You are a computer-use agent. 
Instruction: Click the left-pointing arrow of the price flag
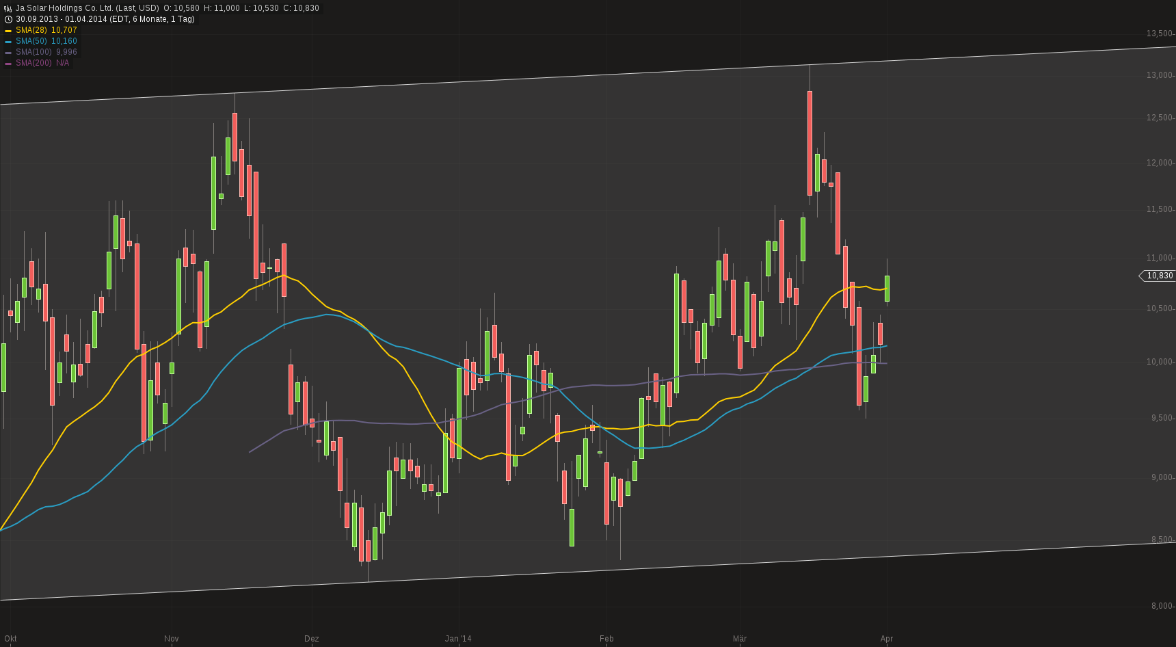click(x=1140, y=276)
